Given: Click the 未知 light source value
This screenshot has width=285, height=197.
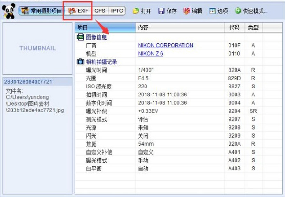Looking at the screenshot, I should (x=143, y=127).
